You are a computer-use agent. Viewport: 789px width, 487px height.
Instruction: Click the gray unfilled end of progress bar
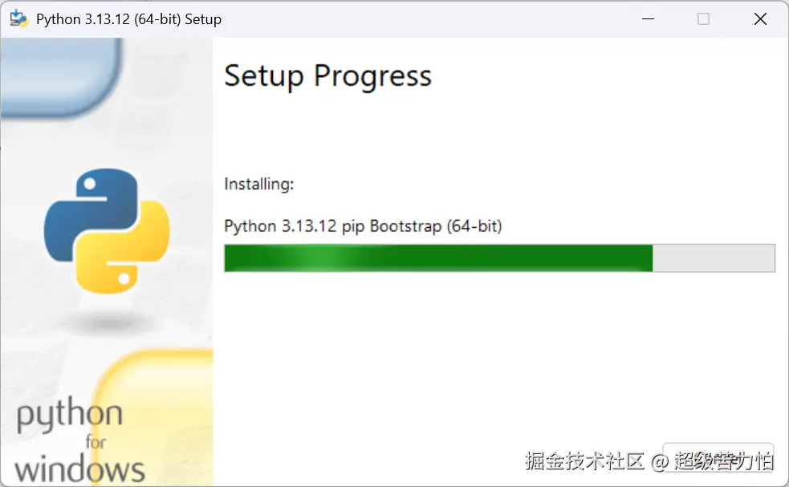click(x=714, y=258)
